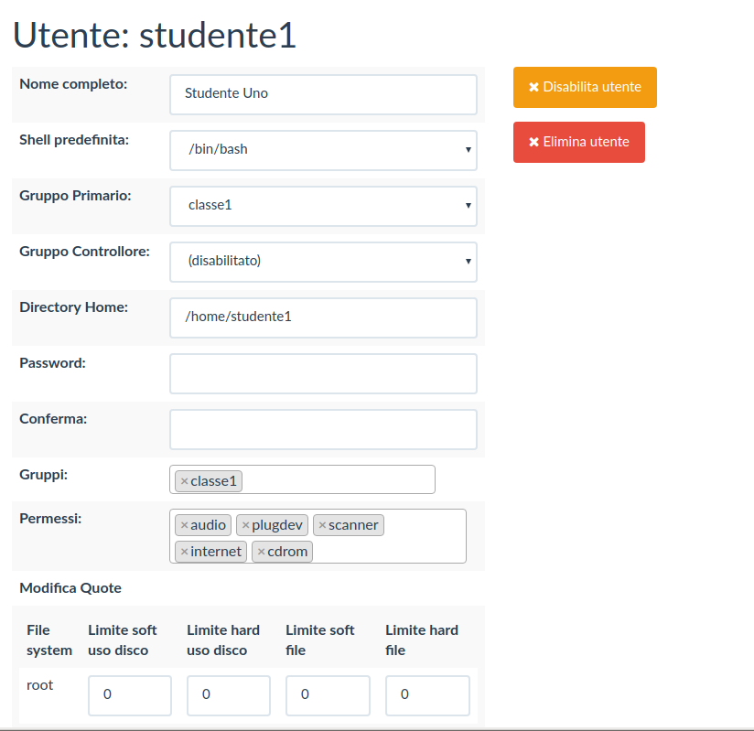Select the root Limite hard file field
This screenshot has width=754, height=731.
coord(427,695)
